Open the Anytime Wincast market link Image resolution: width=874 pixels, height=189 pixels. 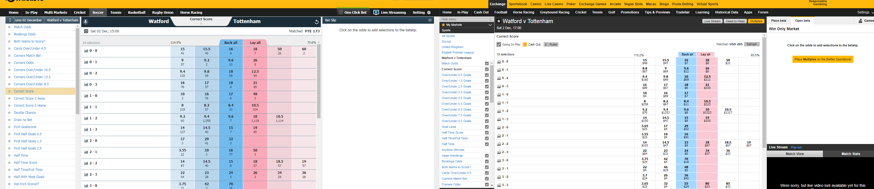(x=453, y=150)
